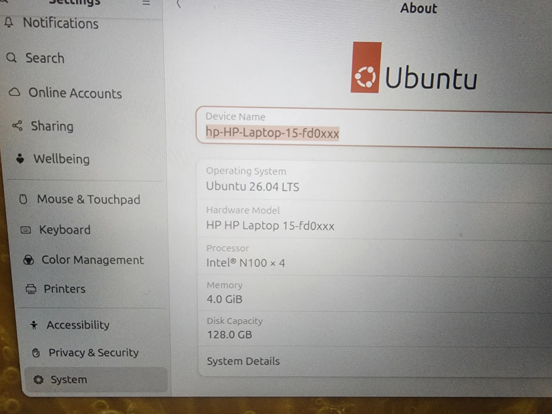This screenshot has height=414, width=552.
Task: Click the "4.0 GiB" memory value
Action: [x=225, y=299]
